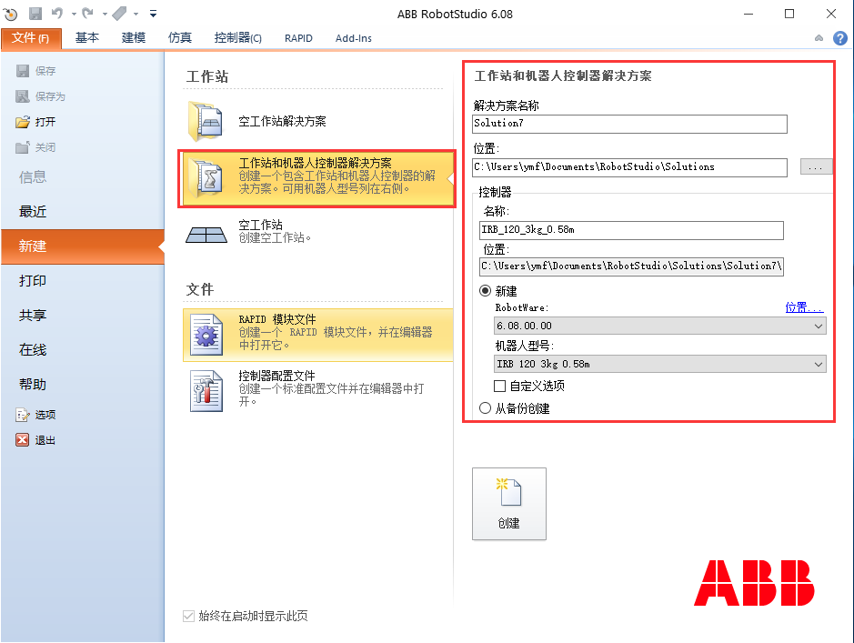Screen dimensions: 854x643
Task: Select the 创建空工作站 description text
Action: (275, 238)
